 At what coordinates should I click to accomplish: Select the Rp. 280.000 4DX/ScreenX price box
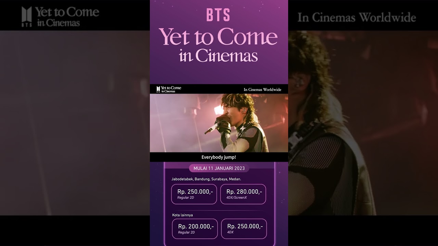click(x=243, y=194)
